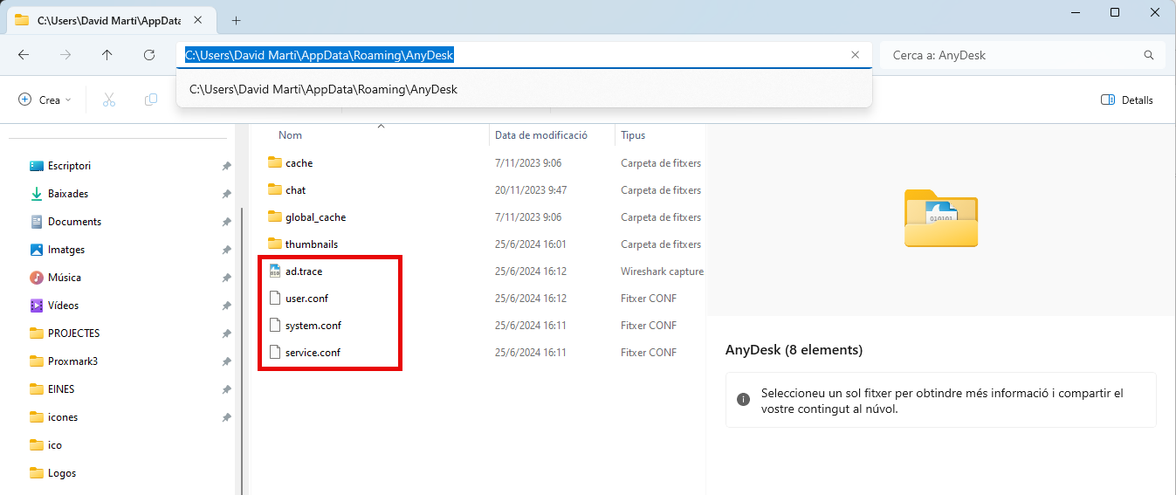Refresh the current folder view

(149, 54)
